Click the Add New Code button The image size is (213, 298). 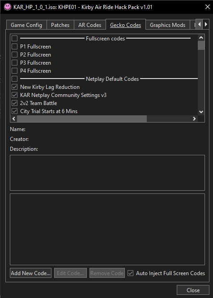pyautogui.click(x=31, y=273)
